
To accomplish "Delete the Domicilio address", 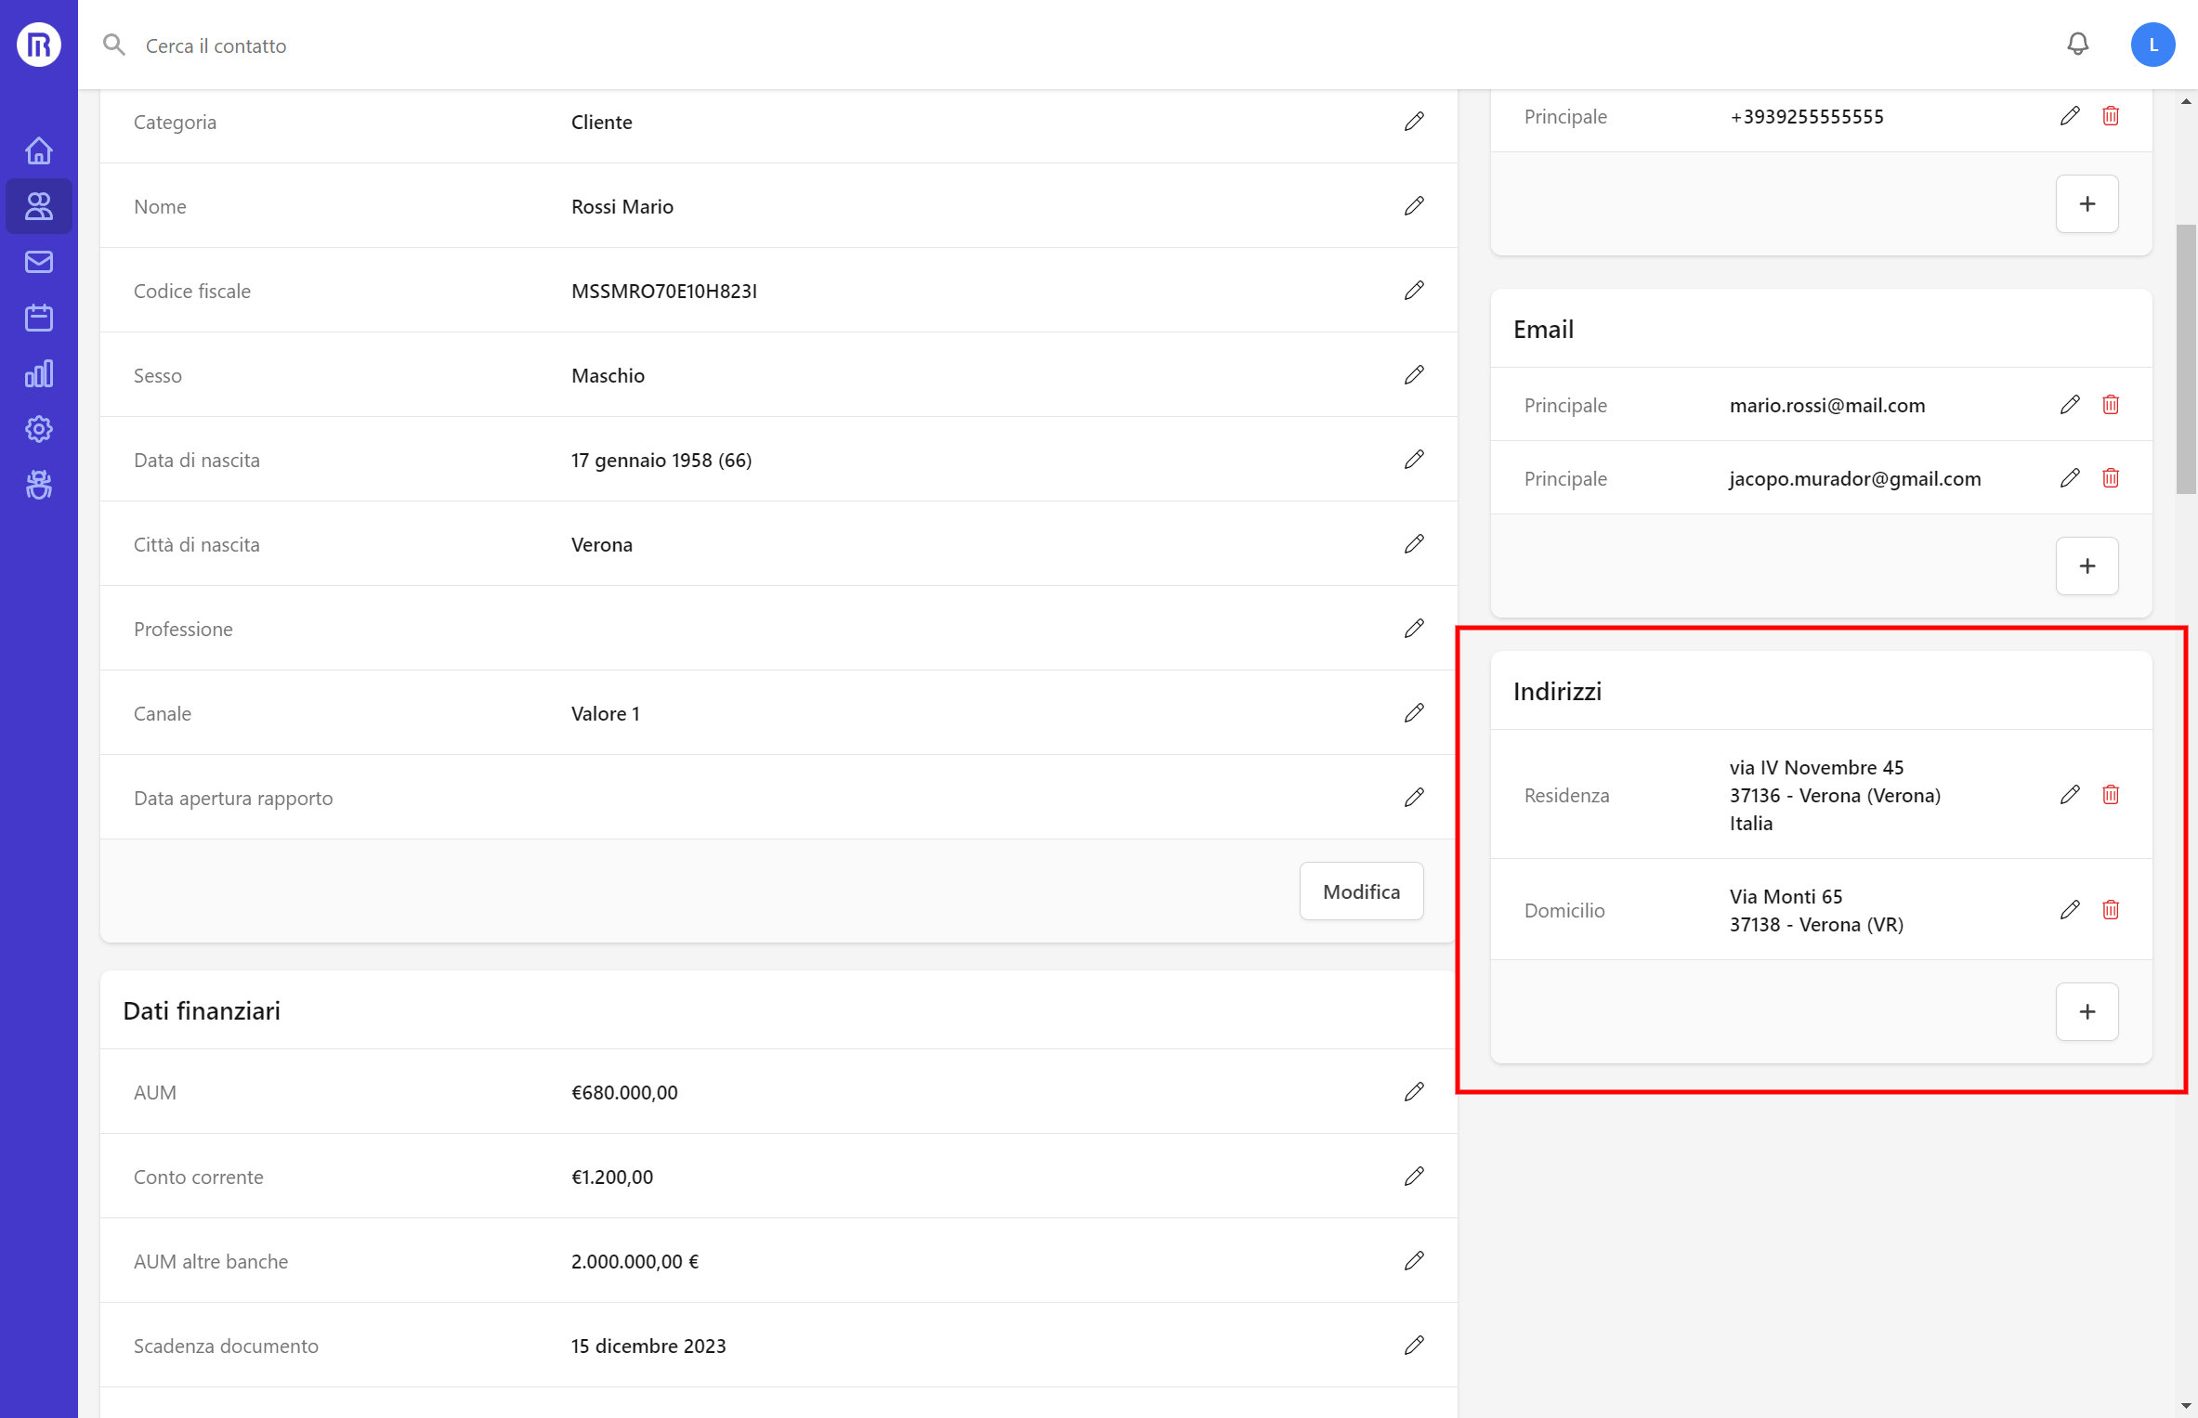I will click(x=2110, y=910).
